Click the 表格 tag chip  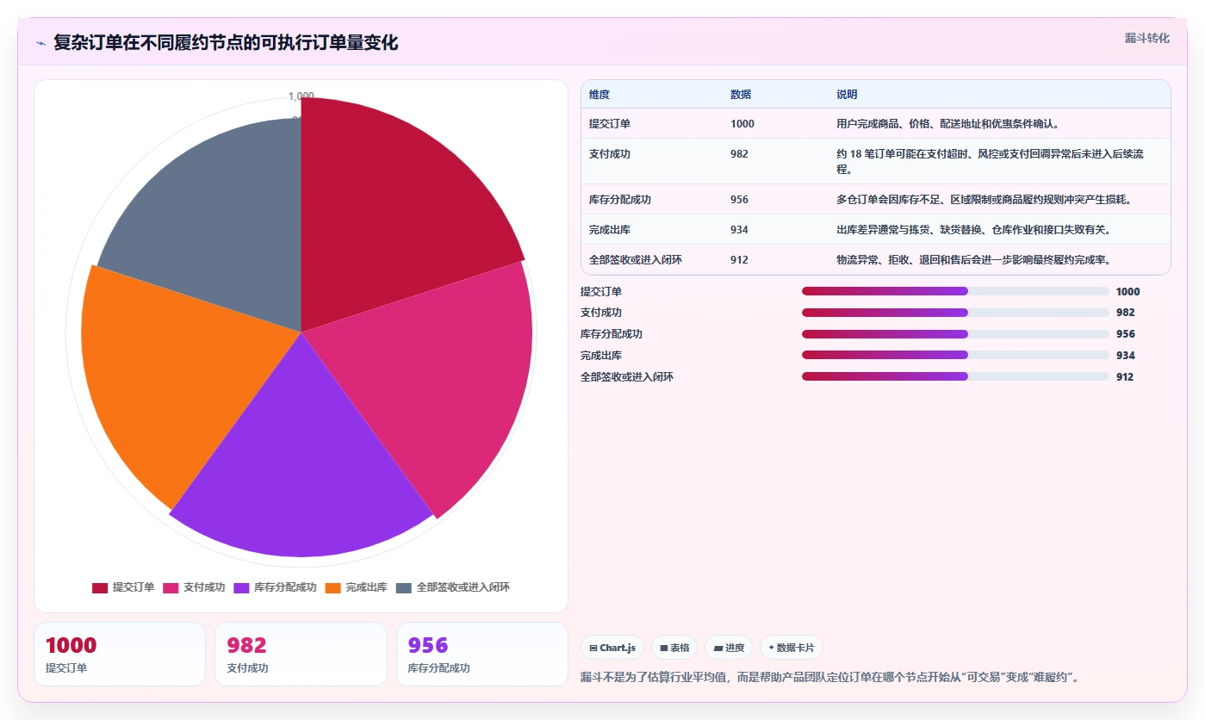point(674,648)
